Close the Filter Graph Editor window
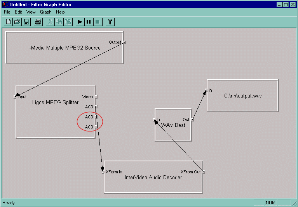Viewport: 298px width, 207px height. [293, 4]
